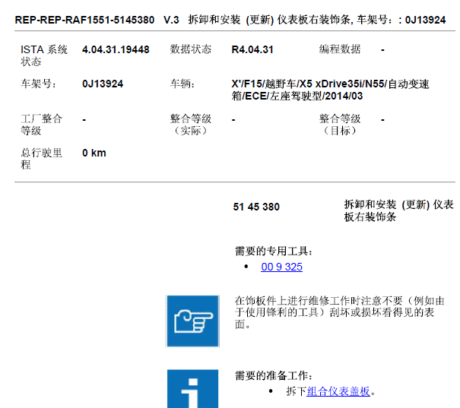Click the 编程数据 label

point(340,49)
